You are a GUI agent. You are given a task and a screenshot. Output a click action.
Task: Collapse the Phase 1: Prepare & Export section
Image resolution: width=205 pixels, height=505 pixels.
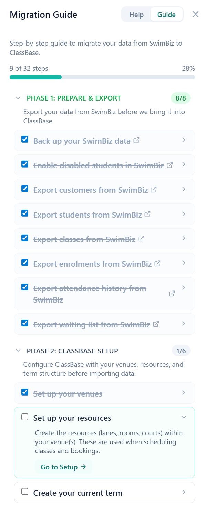(x=18, y=98)
